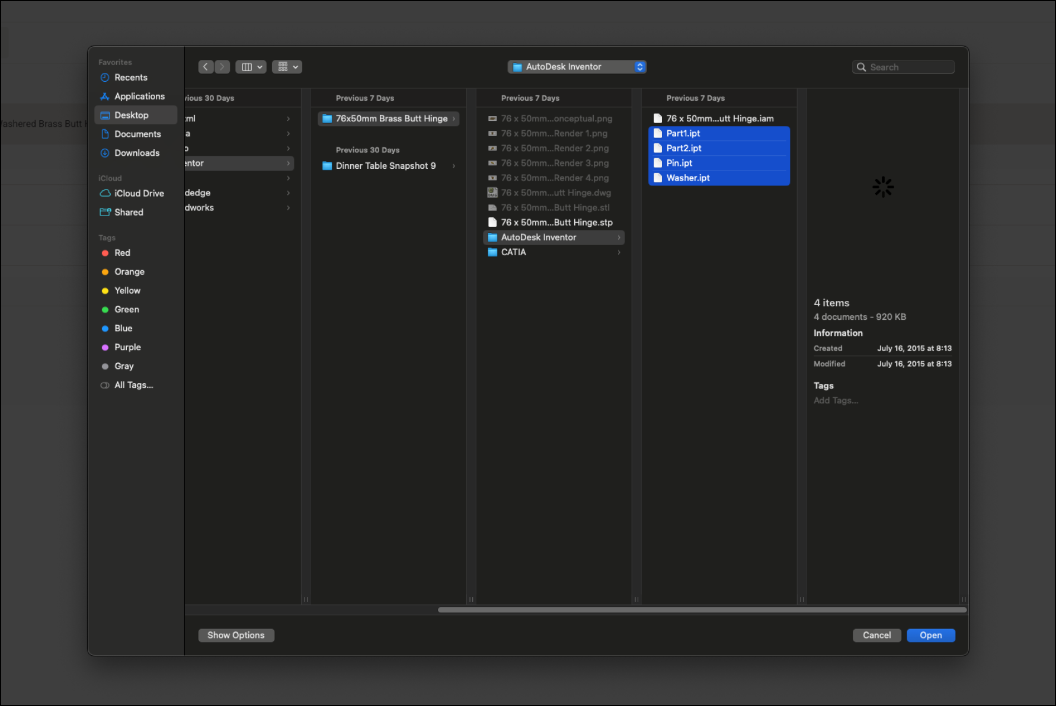
Task: Go to Downloads in the sidebar
Action: [136, 153]
